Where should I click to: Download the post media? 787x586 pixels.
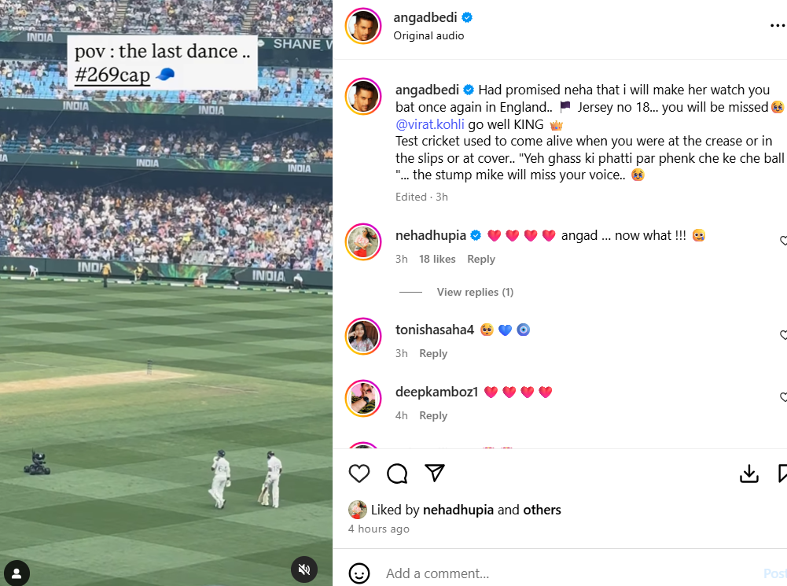[x=748, y=473]
